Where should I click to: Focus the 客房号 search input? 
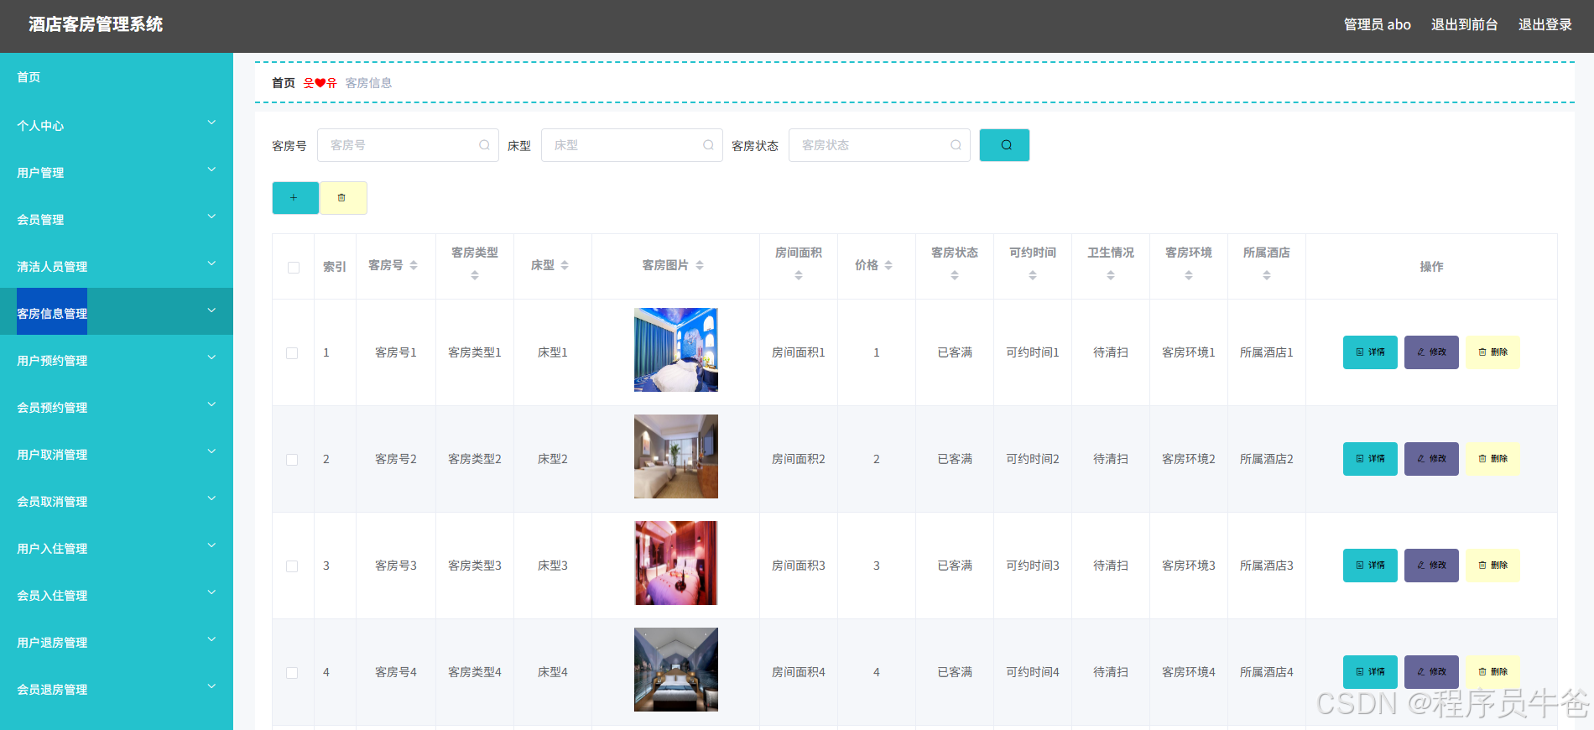click(408, 145)
